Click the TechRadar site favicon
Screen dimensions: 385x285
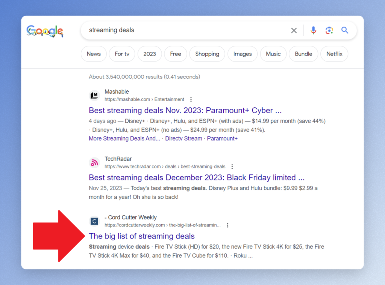(94, 163)
